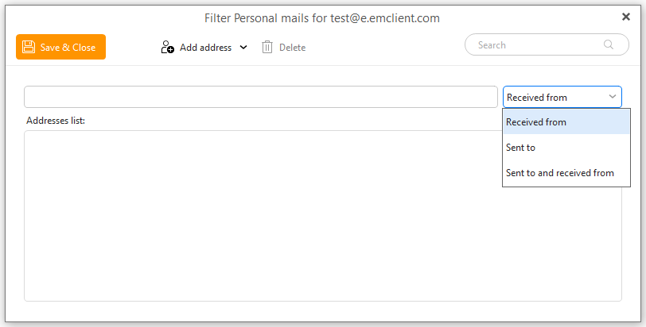
Task: Click the Add address label
Action: 205,48
